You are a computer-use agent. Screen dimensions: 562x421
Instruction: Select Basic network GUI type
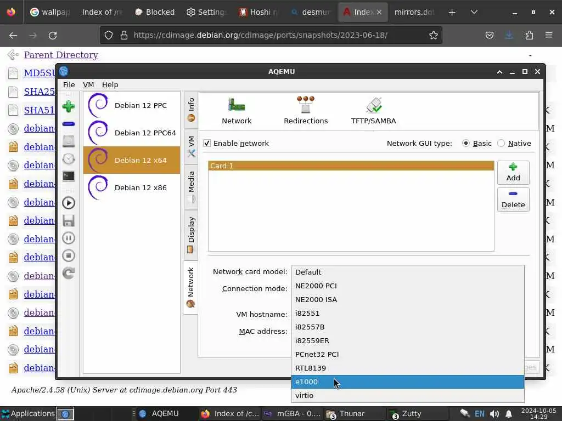(x=465, y=143)
